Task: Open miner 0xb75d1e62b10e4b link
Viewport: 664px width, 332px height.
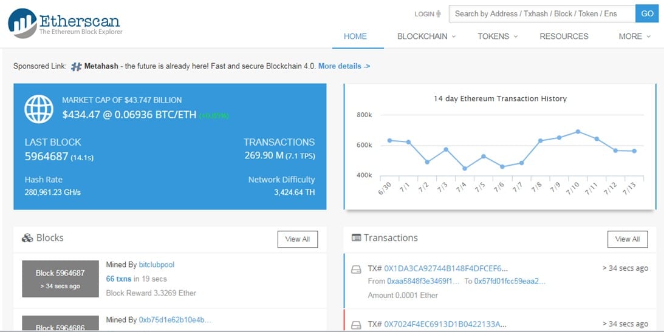Action: (175, 320)
